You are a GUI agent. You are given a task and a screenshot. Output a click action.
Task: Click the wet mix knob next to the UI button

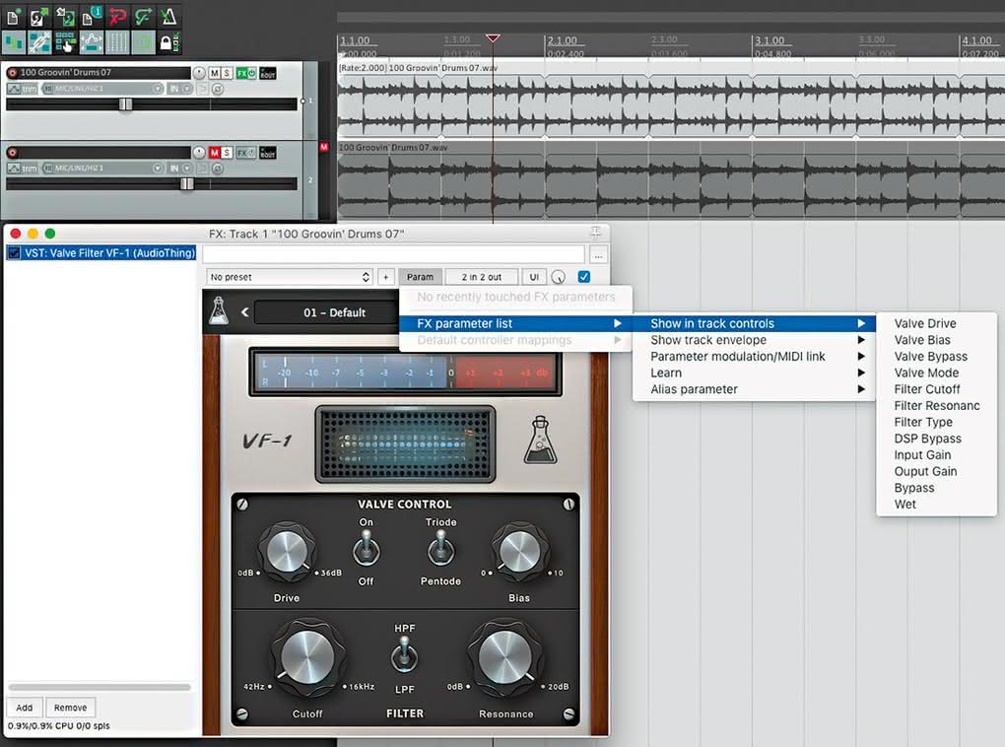click(x=559, y=277)
